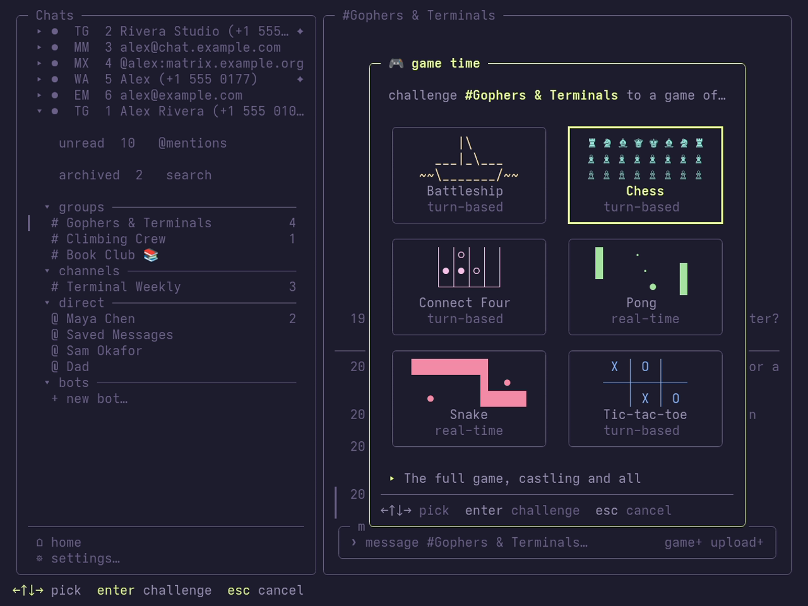
Task: Click the '#Gophers & Terminals' chat header title
Action: pyautogui.click(x=419, y=15)
